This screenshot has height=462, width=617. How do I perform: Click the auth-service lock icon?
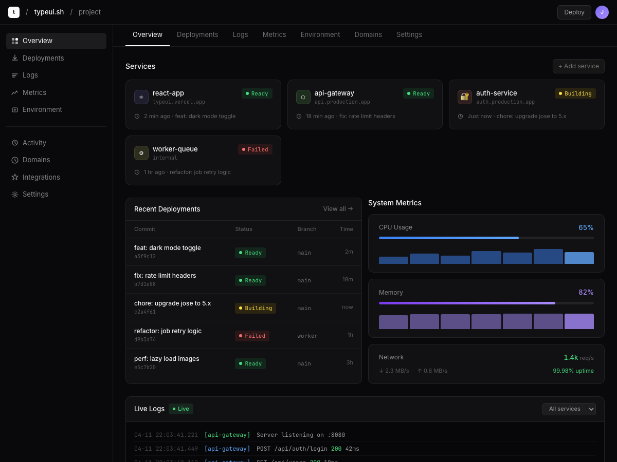tap(465, 97)
